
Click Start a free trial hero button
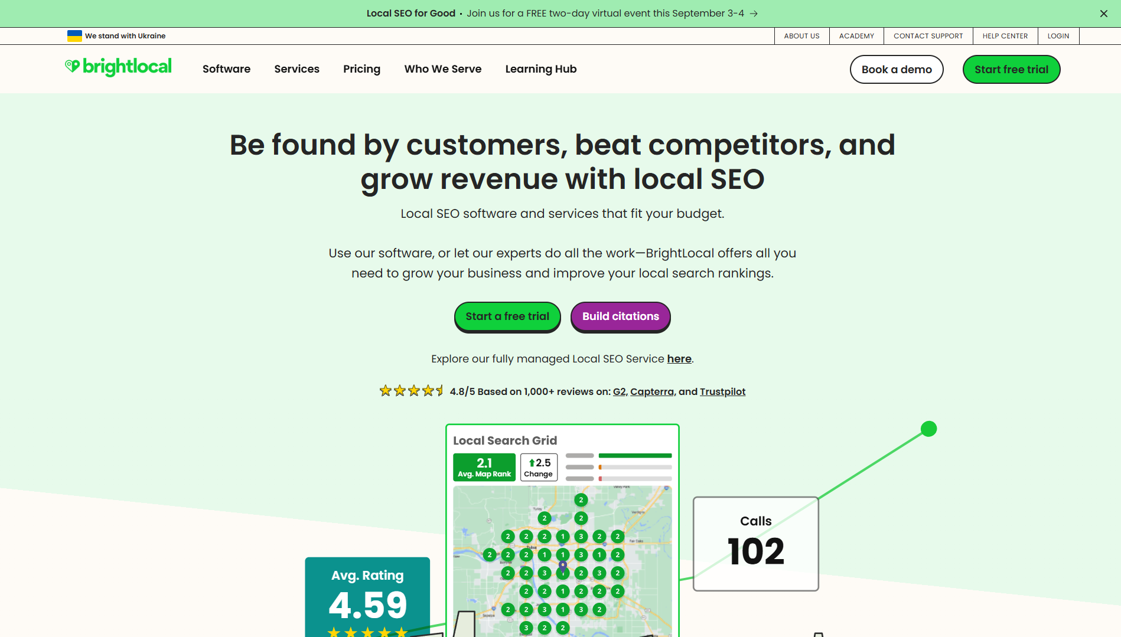(507, 317)
